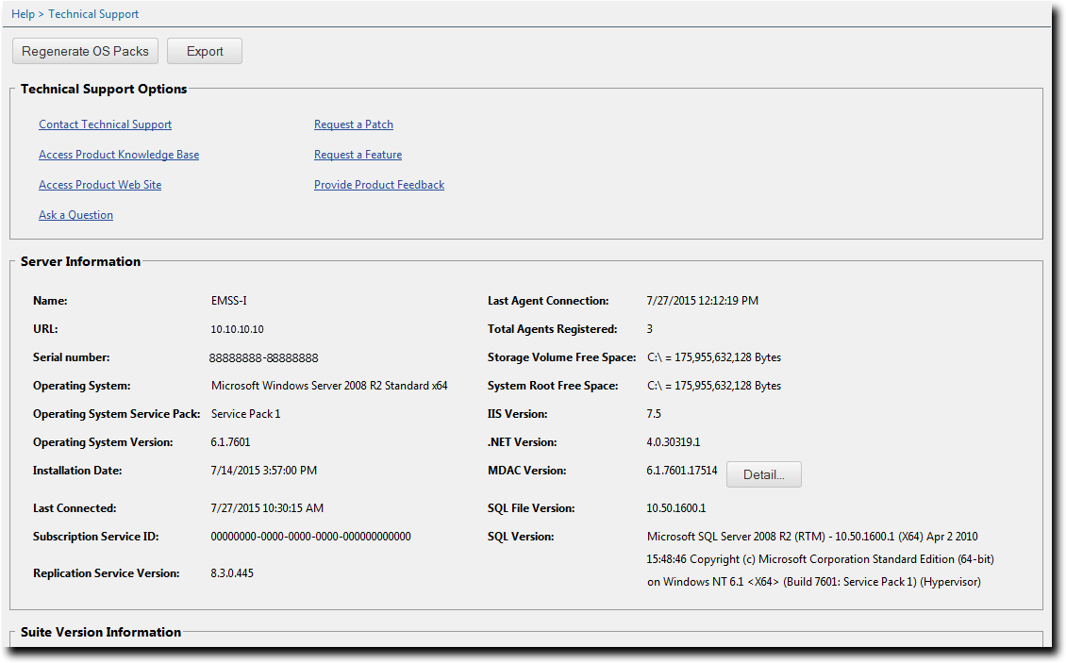
Task: Open the MDAC Detail dialog
Action: [763, 474]
